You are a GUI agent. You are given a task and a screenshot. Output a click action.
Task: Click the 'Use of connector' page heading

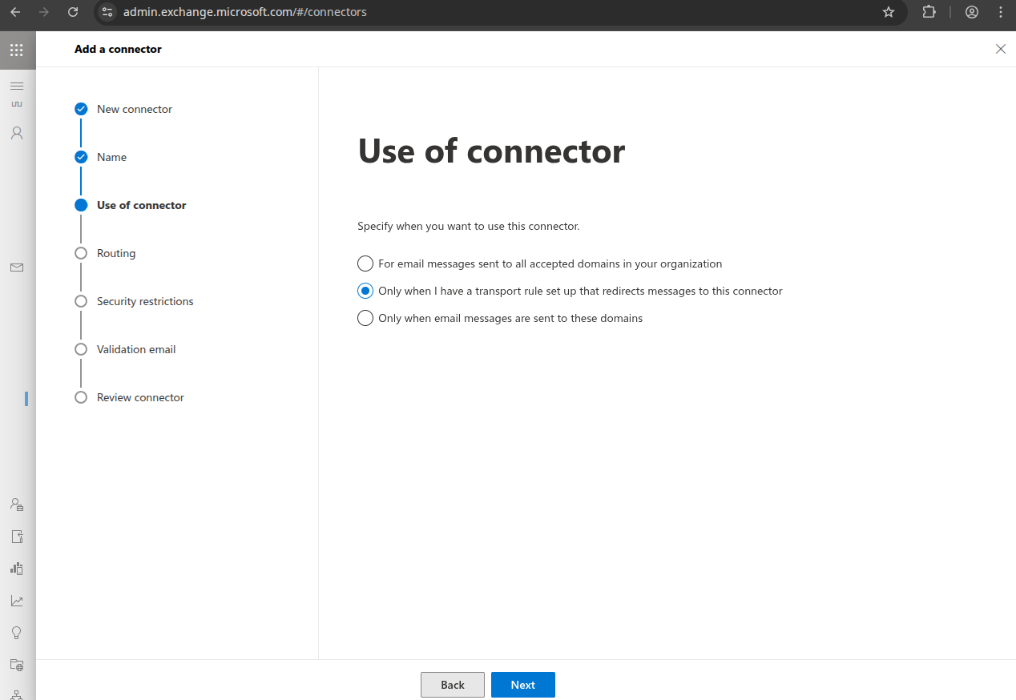(x=491, y=151)
